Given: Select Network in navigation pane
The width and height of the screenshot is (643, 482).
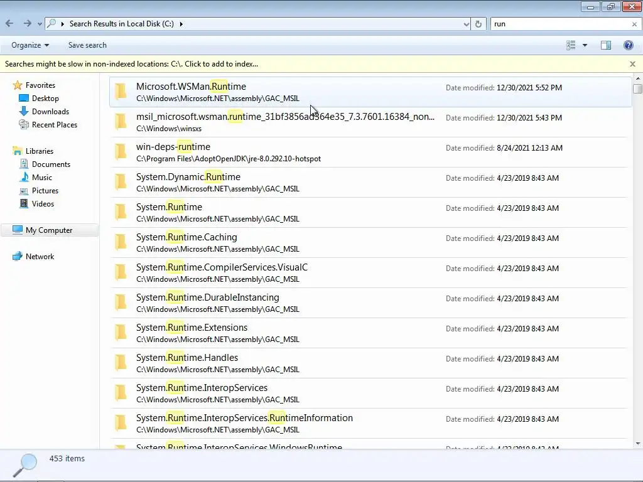Looking at the screenshot, I should 40,257.
